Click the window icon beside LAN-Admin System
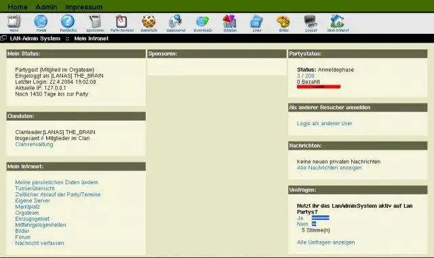 3,38
